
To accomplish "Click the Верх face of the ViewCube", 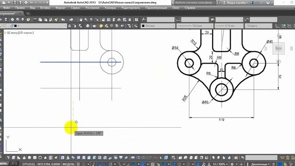I will (x=278, y=48).
